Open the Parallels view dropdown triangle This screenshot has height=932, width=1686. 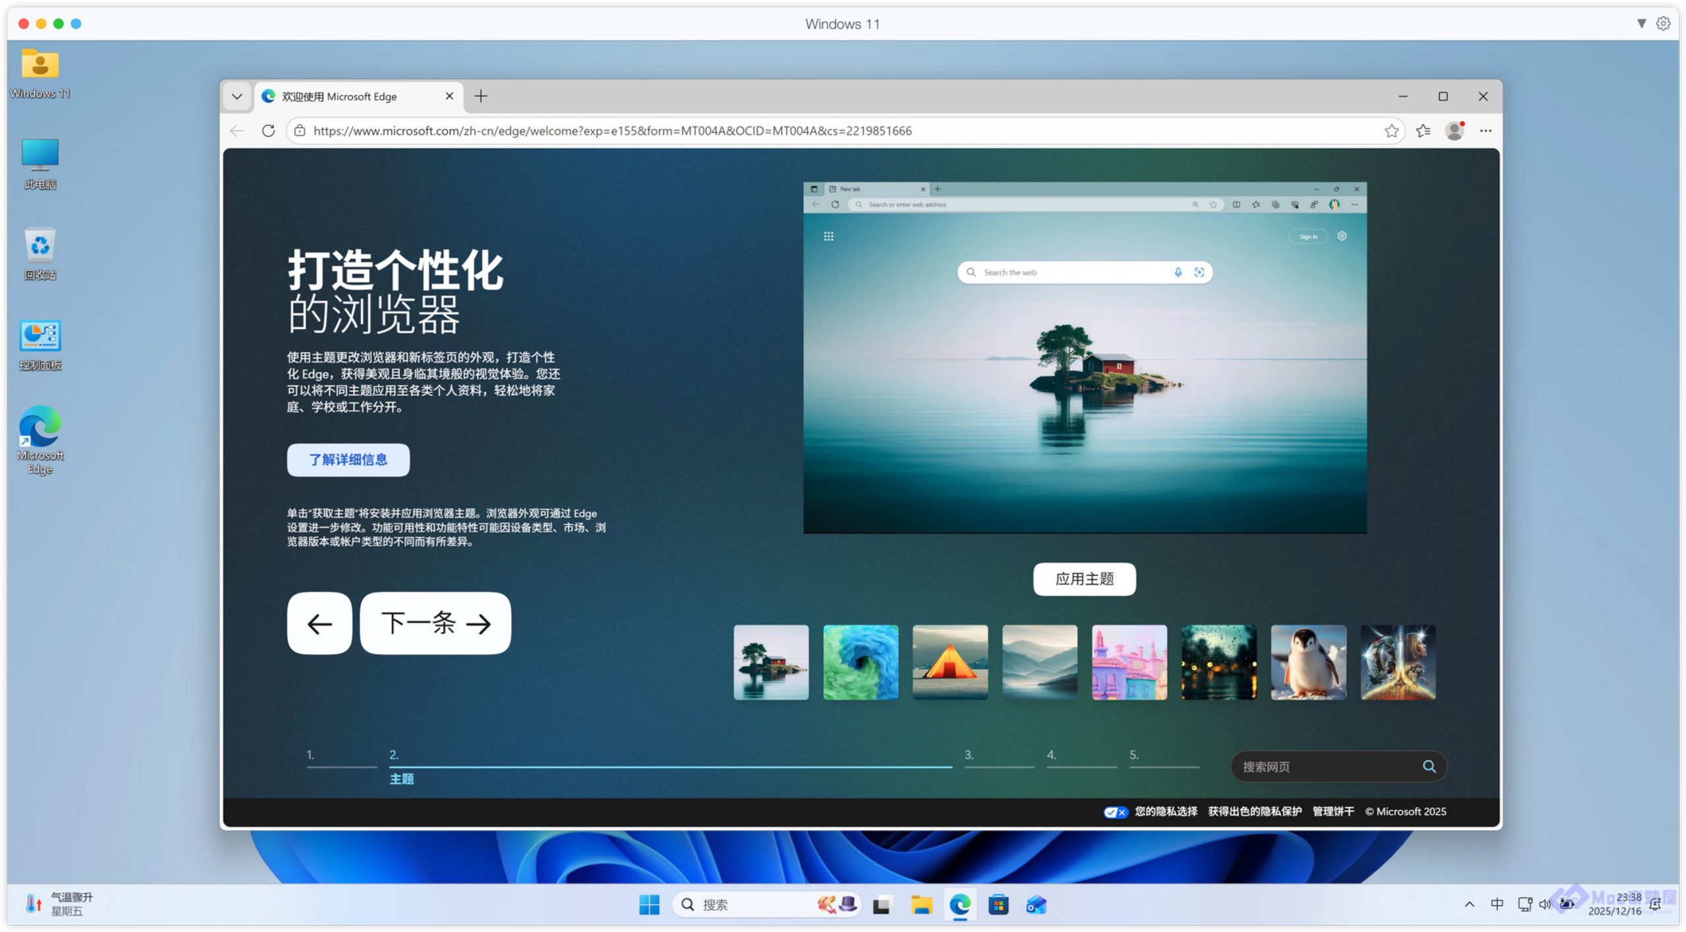point(1641,24)
